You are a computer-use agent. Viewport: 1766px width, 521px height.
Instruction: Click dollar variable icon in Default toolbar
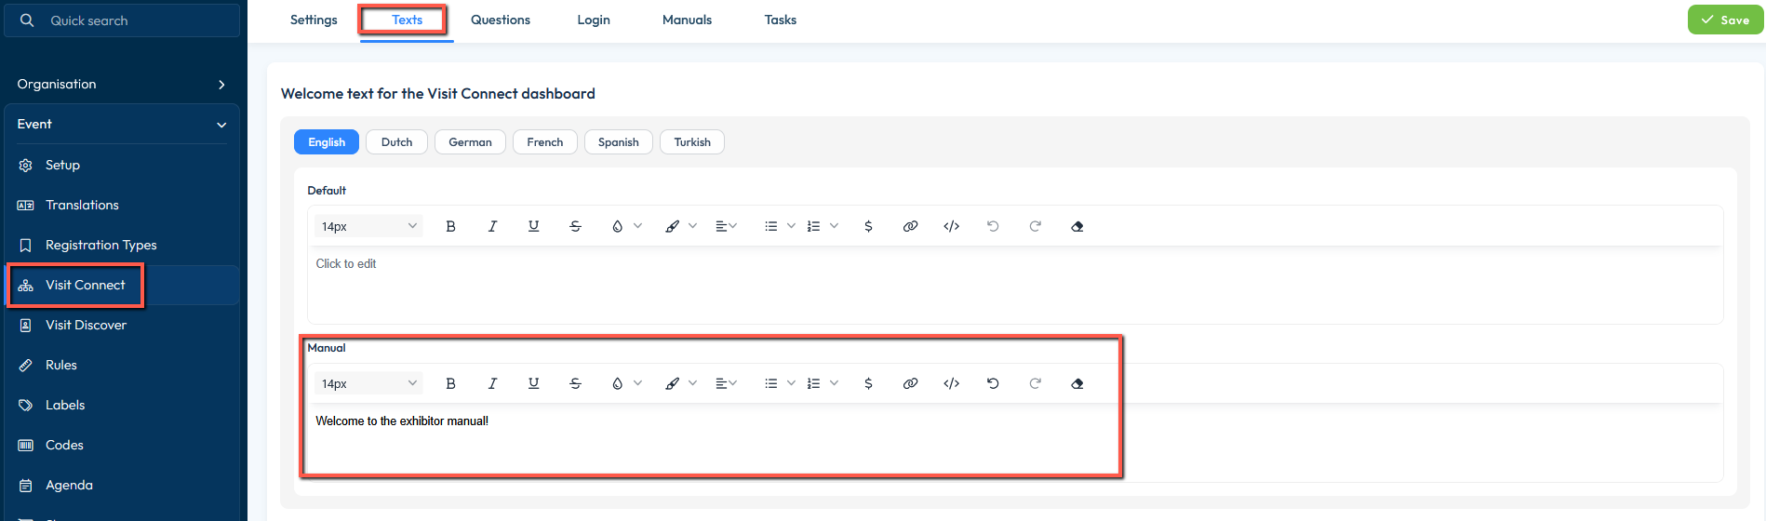point(868,226)
